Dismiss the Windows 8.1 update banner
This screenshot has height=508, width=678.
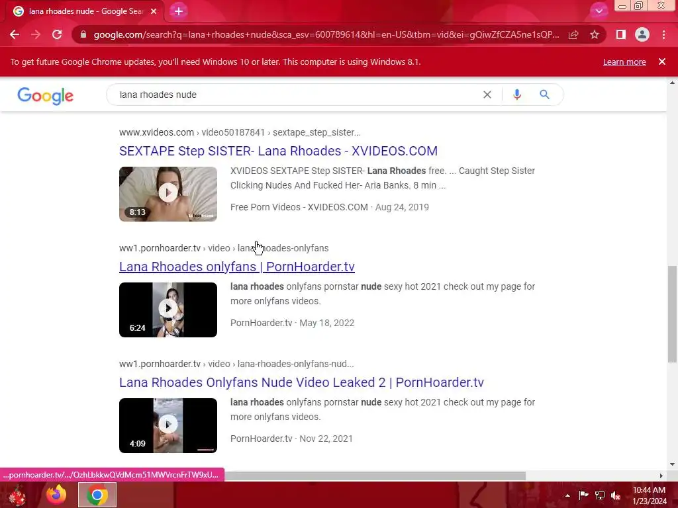662,62
